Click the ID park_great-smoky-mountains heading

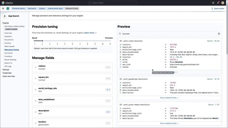coord(135,105)
